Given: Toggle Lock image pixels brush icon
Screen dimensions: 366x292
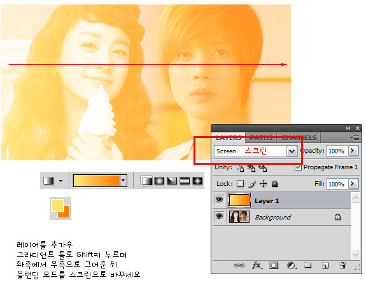Looking at the screenshot, I should [x=252, y=184].
